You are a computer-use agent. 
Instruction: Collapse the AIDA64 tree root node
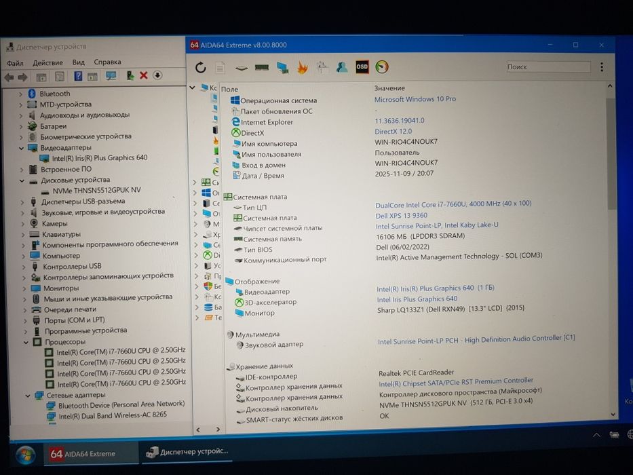(x=193, y=88)
